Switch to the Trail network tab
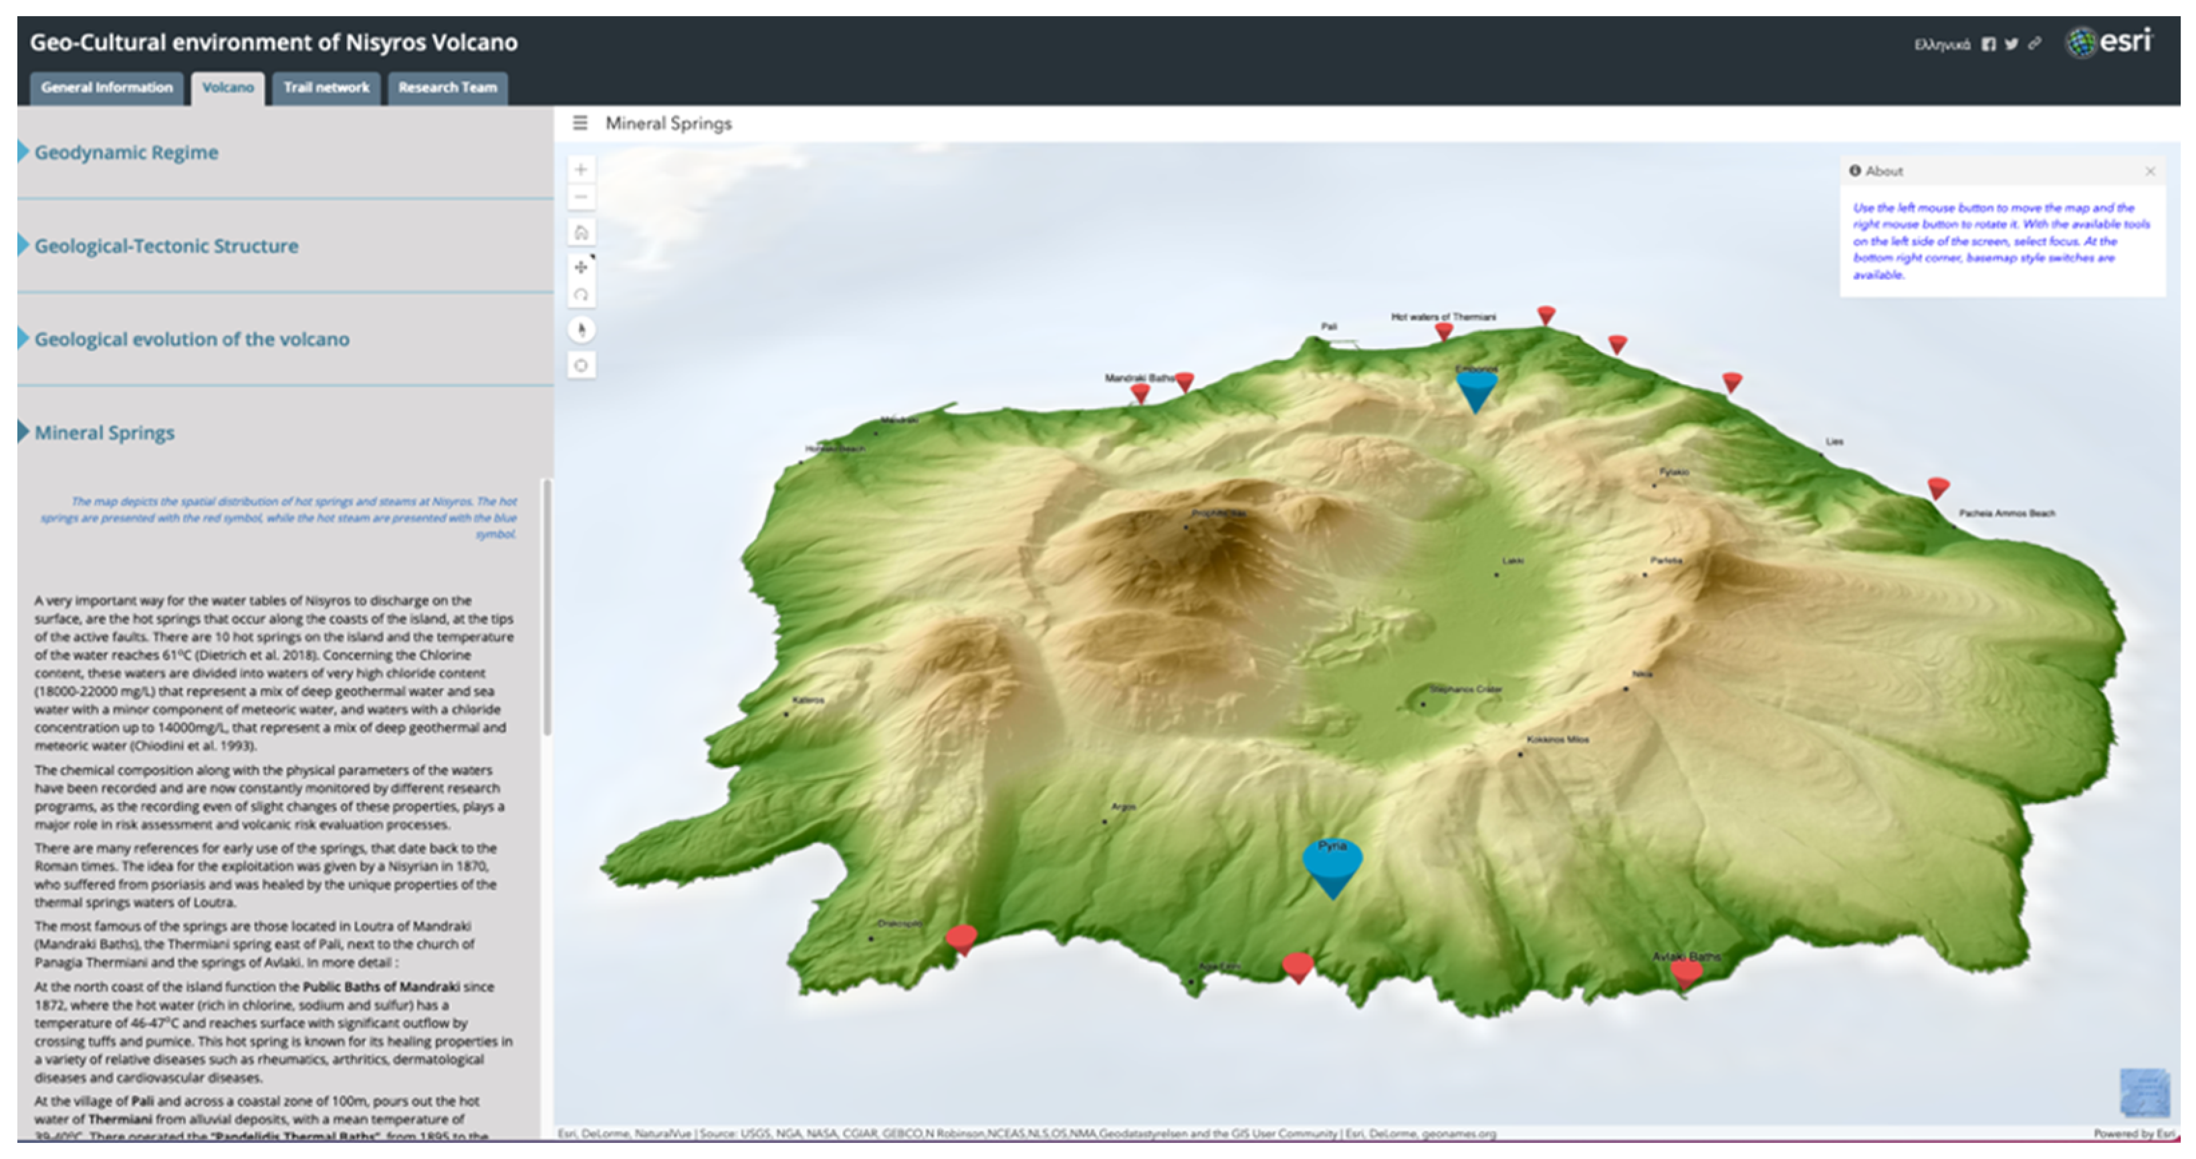This screenshot has width=2196, height=1159. coord(326,88)
